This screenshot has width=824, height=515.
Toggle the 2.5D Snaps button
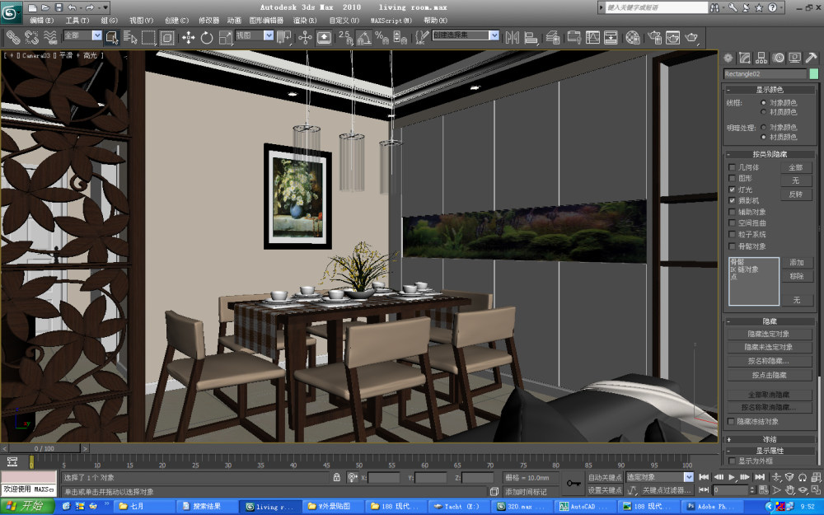345,37
